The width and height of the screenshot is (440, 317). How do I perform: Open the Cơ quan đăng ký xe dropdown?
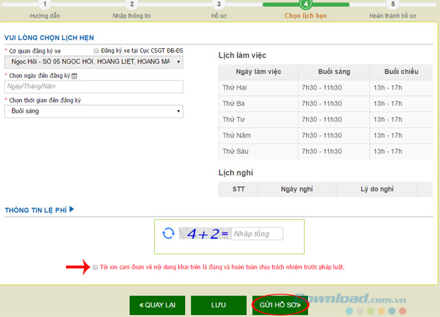[x=93, y=62]
